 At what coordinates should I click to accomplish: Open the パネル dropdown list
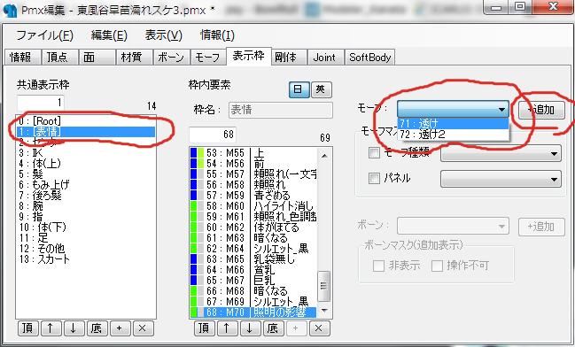click(x=501, y=179)
